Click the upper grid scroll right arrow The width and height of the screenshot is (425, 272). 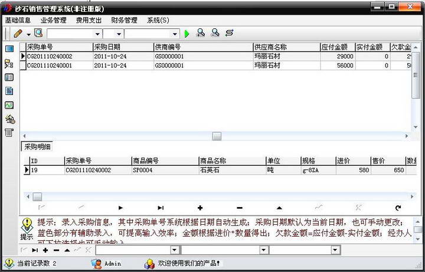click(407, 136)
